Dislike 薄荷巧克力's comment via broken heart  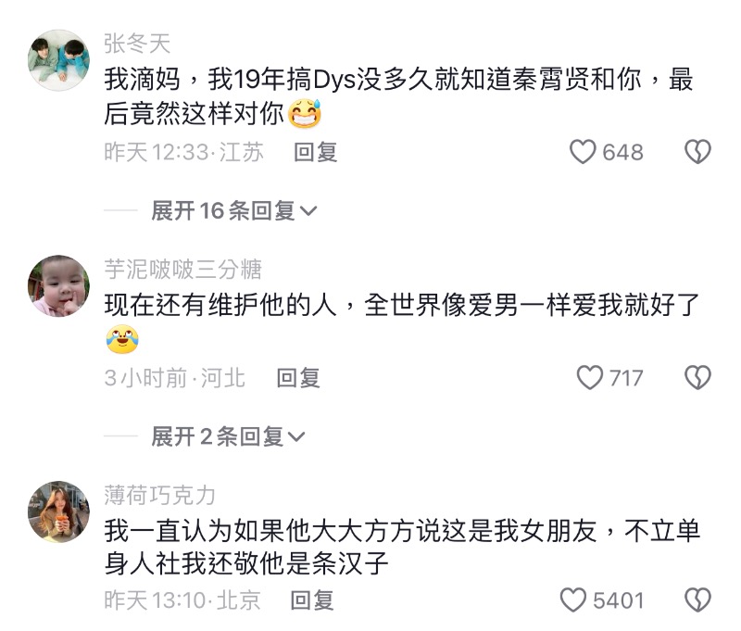pyautogui.click(x=697, y=599)
